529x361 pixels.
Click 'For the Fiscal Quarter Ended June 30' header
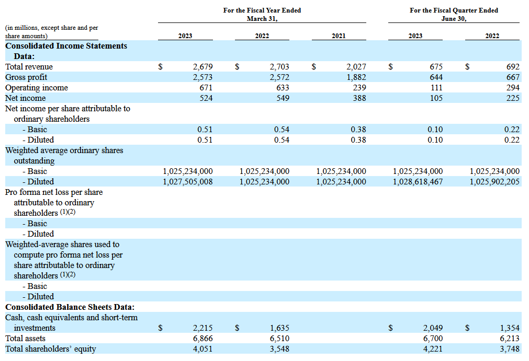click(x=454, y=15)
